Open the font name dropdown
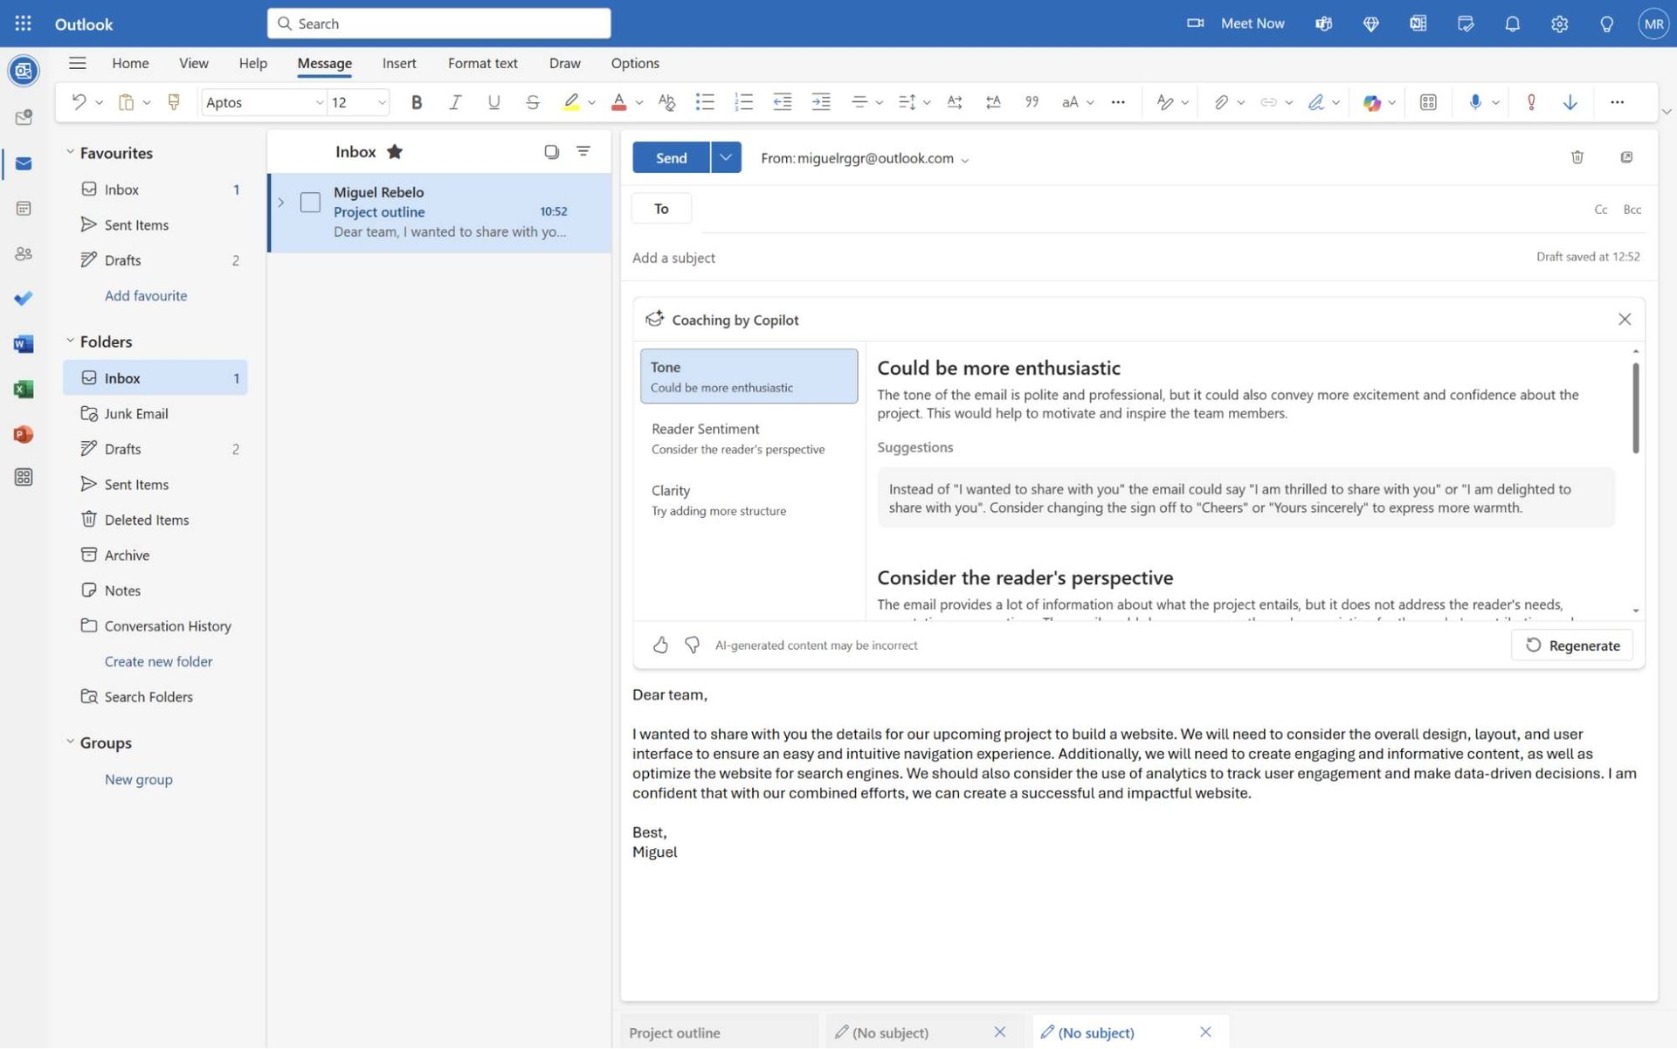 (319, 102)
